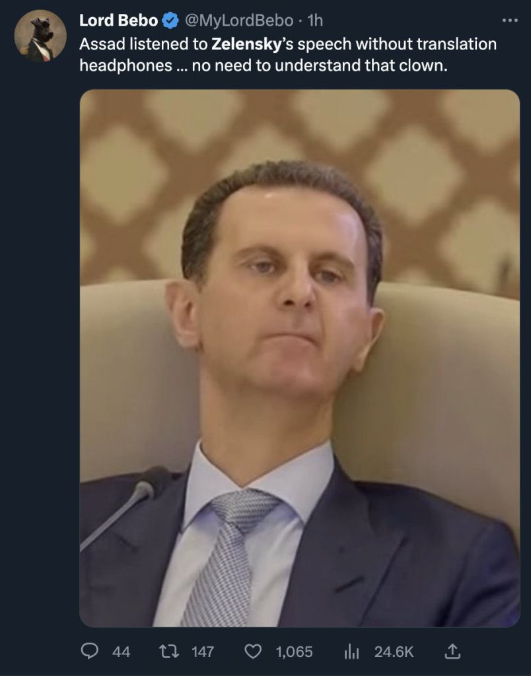Open the three-dot more options menu

pyautogui.click(x=510, y=20)
